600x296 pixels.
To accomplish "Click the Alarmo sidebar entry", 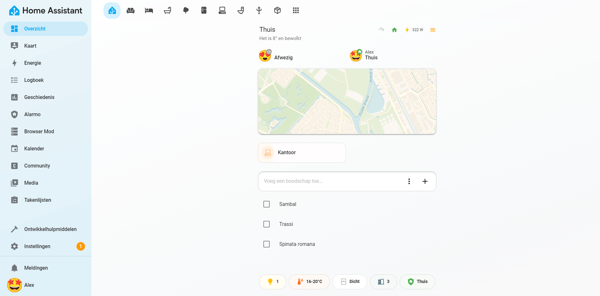I will point(32,114).
